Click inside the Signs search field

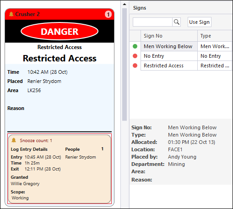(152, 22)
